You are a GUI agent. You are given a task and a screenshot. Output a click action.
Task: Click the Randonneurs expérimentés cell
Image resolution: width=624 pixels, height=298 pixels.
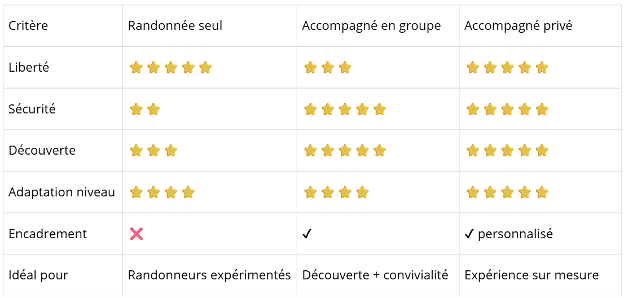point(209,275)
